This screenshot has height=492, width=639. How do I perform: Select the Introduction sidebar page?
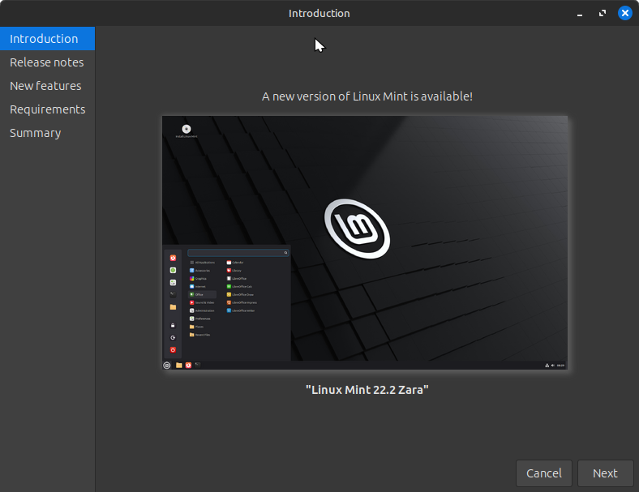point(47,39)
